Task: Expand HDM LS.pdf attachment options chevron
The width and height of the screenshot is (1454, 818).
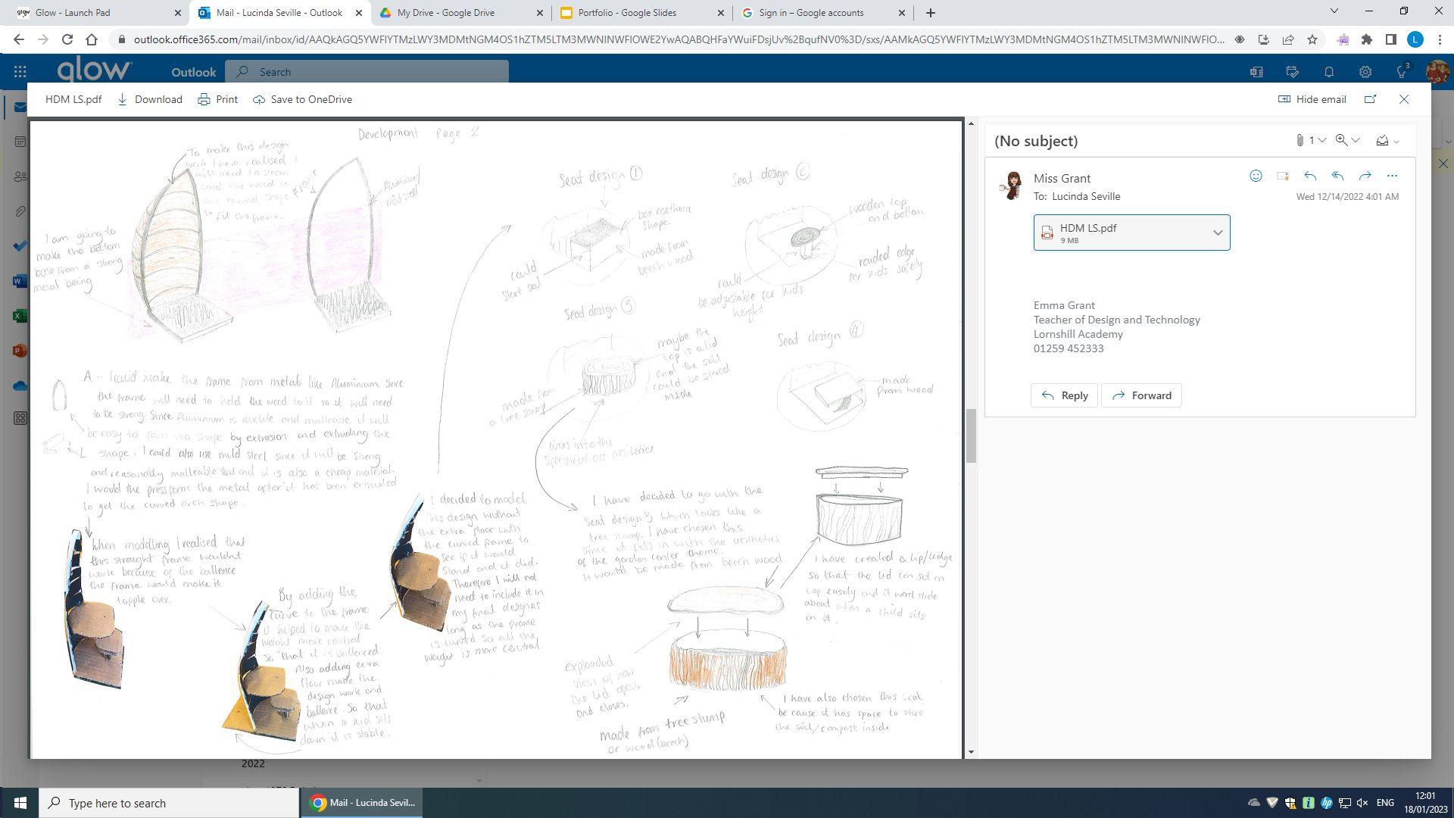Action: click(x=1218, y=233)
